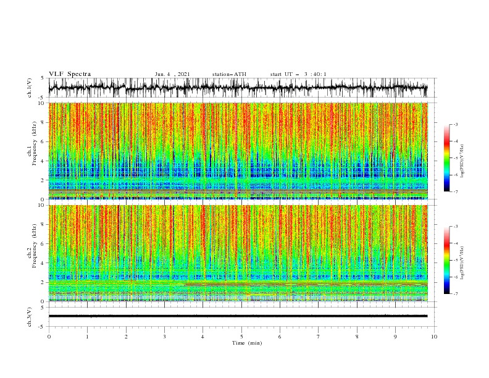Click the ch.1 colorbar "log(PSD)(V²/Hz)" label
Image resolution: width=489 pixels, height=378 pixels.
coord(462,161)
